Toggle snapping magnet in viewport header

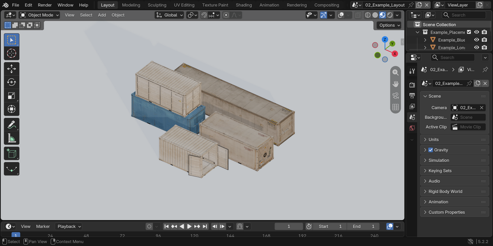204,15
